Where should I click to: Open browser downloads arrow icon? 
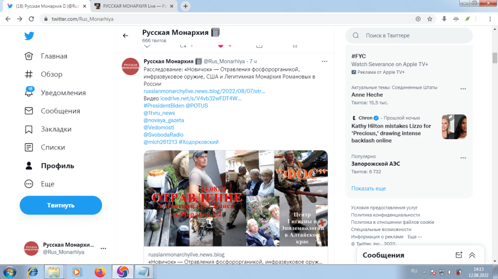tap(445, 19)
